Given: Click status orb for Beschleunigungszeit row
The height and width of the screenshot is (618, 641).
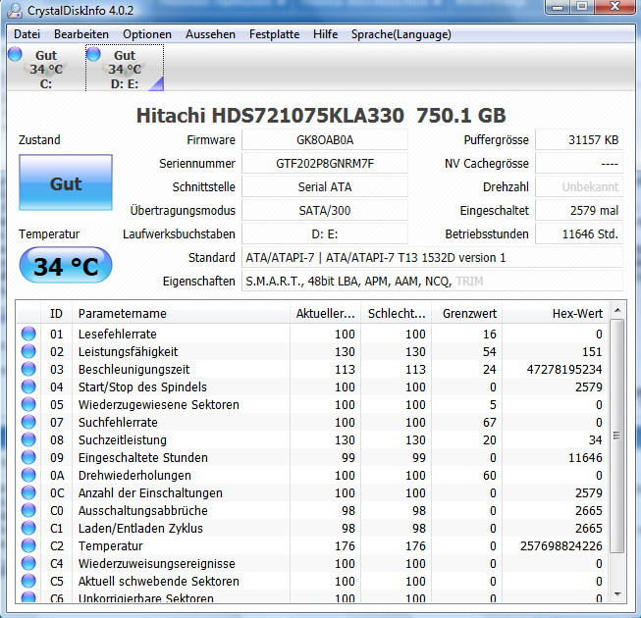Looking at the screenshot, I should [x=28, y=369].
